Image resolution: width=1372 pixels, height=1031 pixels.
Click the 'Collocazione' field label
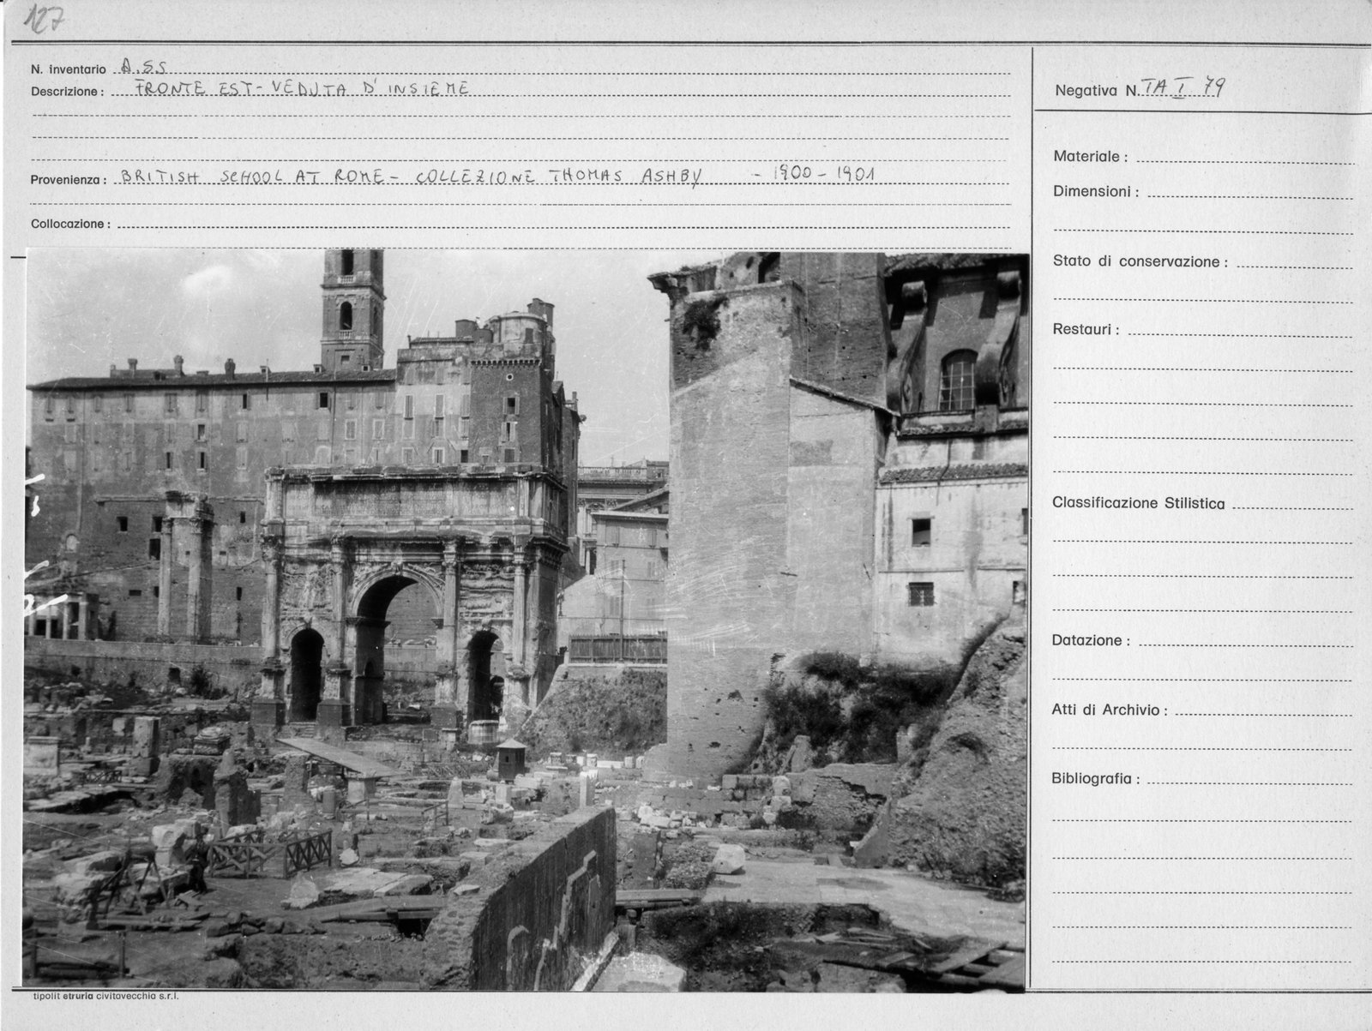click(71, 225)
